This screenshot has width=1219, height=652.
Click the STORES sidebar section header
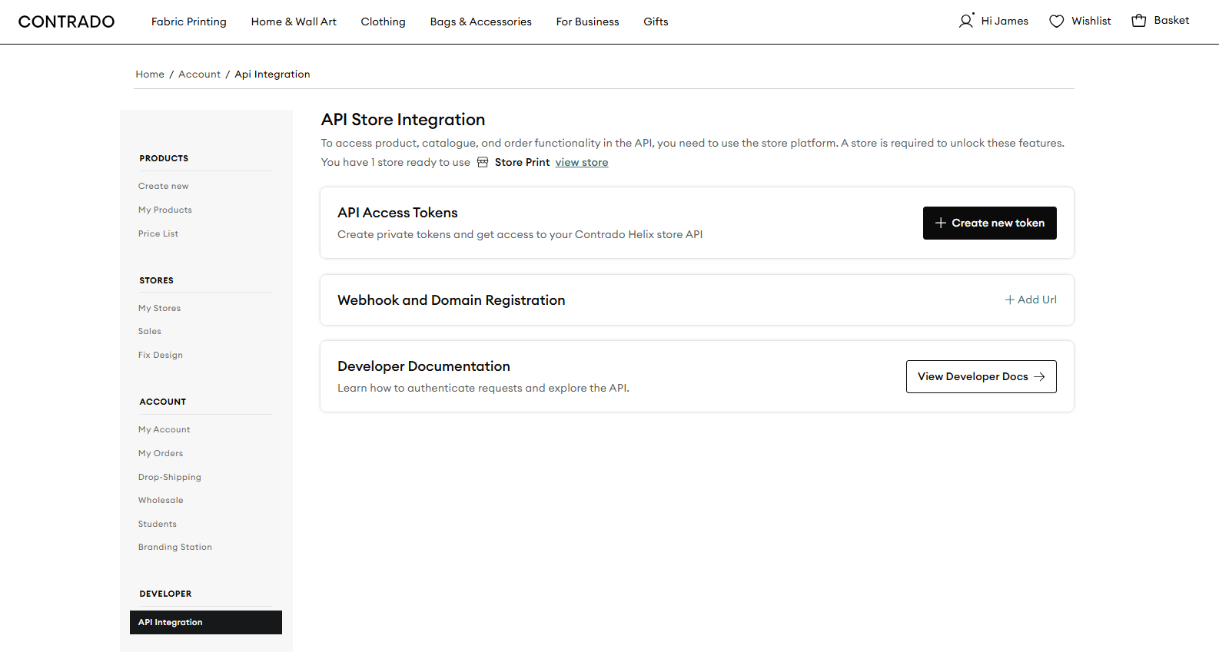click(157, 280)
